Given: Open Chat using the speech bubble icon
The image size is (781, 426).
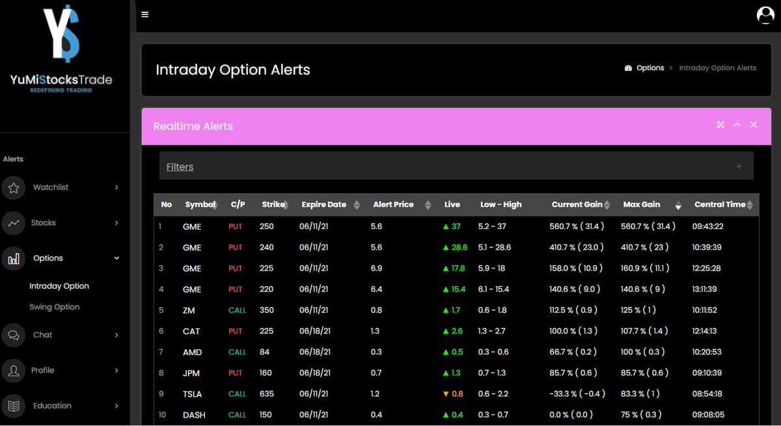Looking at the screenshot, I should pyautogui.click(x=14, y=335).
